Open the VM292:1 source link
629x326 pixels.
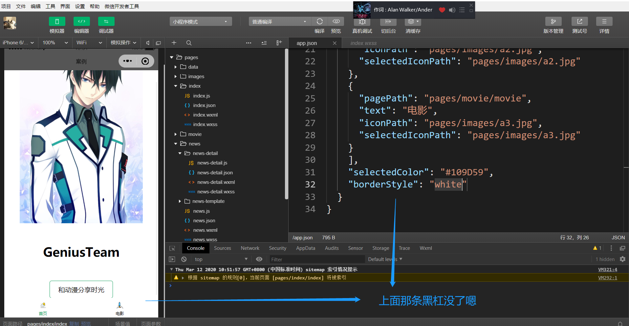pos(607,278)
